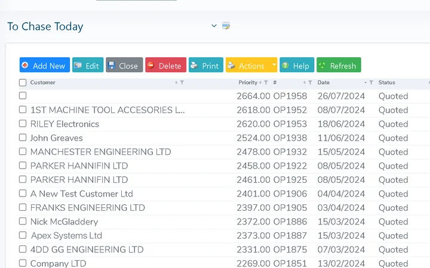The height and width of the screenshot is (268, 430).
Task: Click the Date column header
Action: 324,82
